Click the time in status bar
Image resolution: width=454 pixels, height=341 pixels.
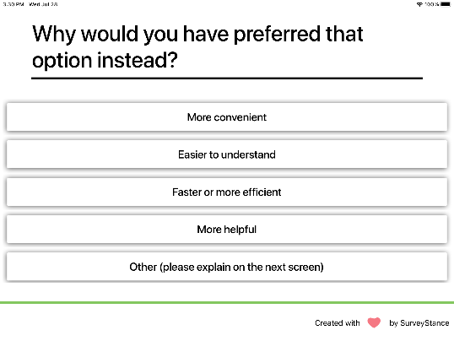[14, 4]
